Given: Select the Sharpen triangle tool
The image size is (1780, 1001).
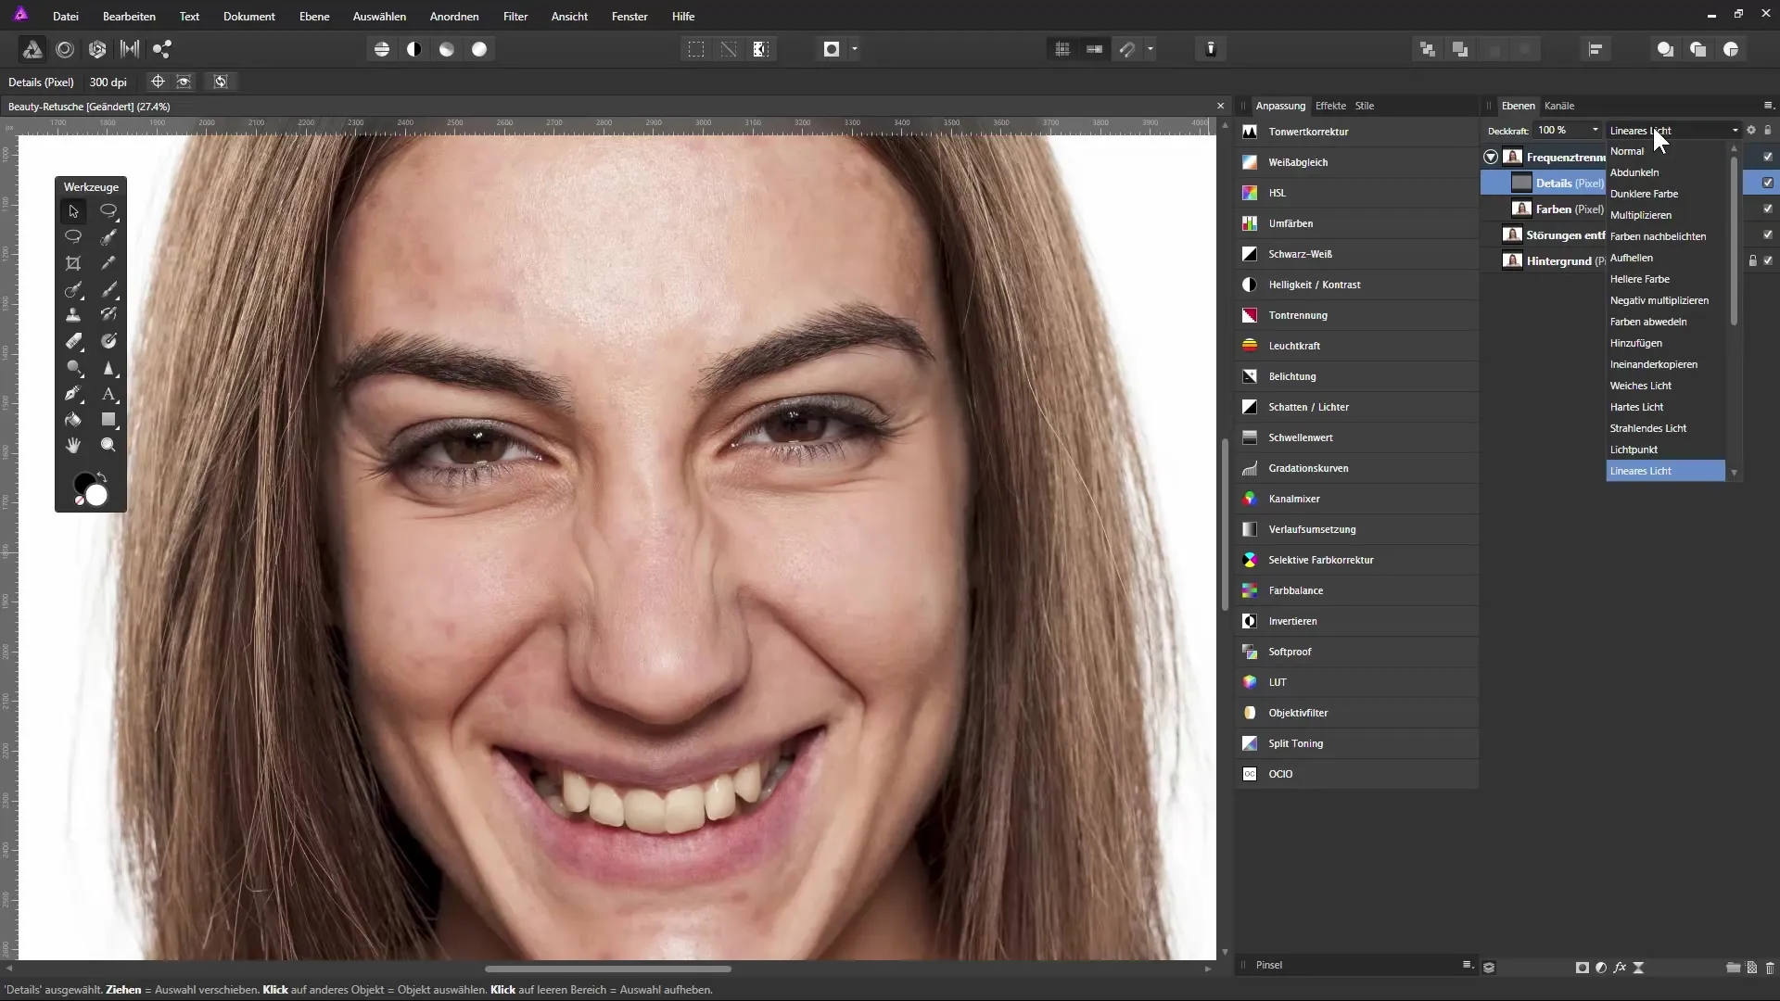Looking at the screenshot, I should coord(108,368).
